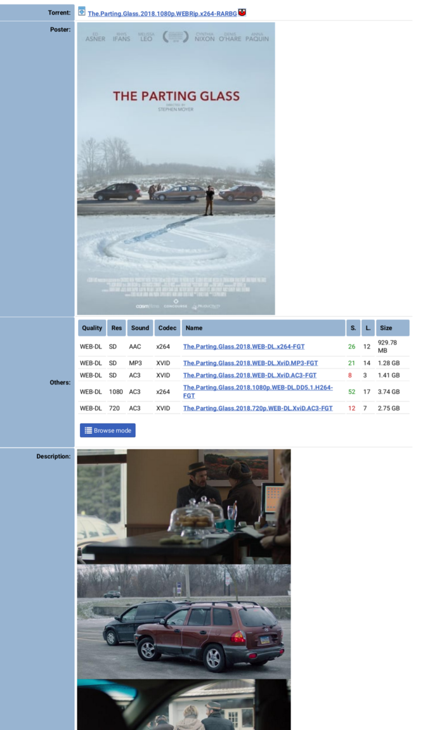The height and width of the screenshot is (730, 423).
Task: Click seeders count 26 in x264-FGT row
Action: 352,347
